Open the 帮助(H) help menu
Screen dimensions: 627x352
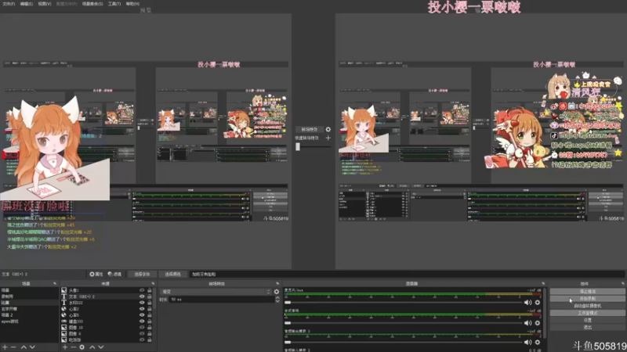pyautogui.click(x=132, y=4)
